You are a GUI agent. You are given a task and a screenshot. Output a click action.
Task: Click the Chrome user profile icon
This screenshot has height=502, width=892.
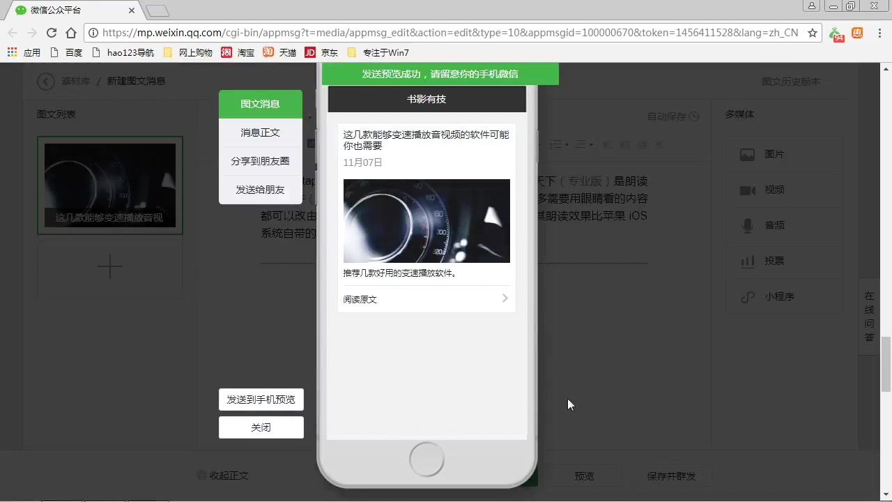click(x=812, y=6)
